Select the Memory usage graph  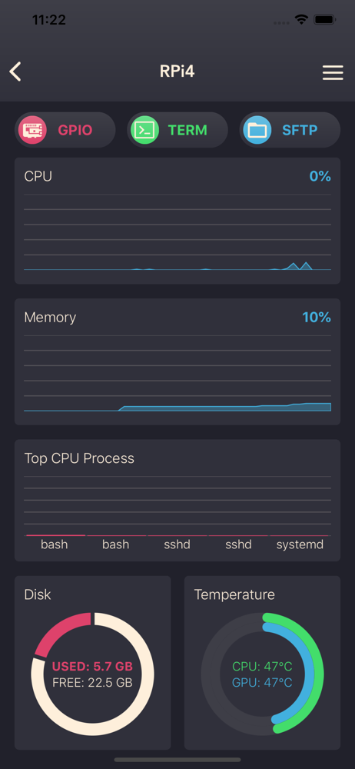click(177, 374)
